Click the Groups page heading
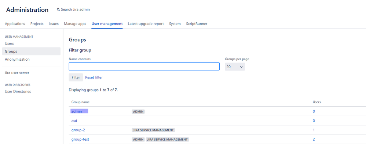Screen dimensions: 366x144 click(x=77, y=40)
